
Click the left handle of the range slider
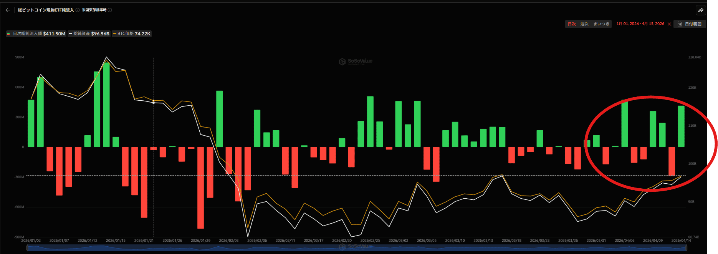pos(27,248)
